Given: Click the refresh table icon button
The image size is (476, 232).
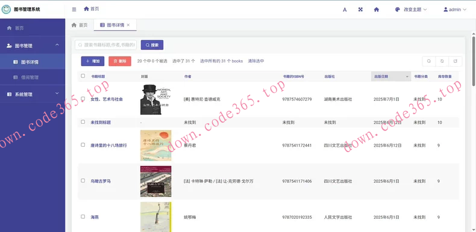Looking at the screenshot, I should tap(442, 61).
